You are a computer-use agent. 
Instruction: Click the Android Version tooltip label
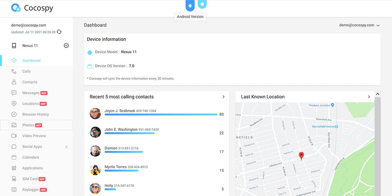(x=190, y=17)
